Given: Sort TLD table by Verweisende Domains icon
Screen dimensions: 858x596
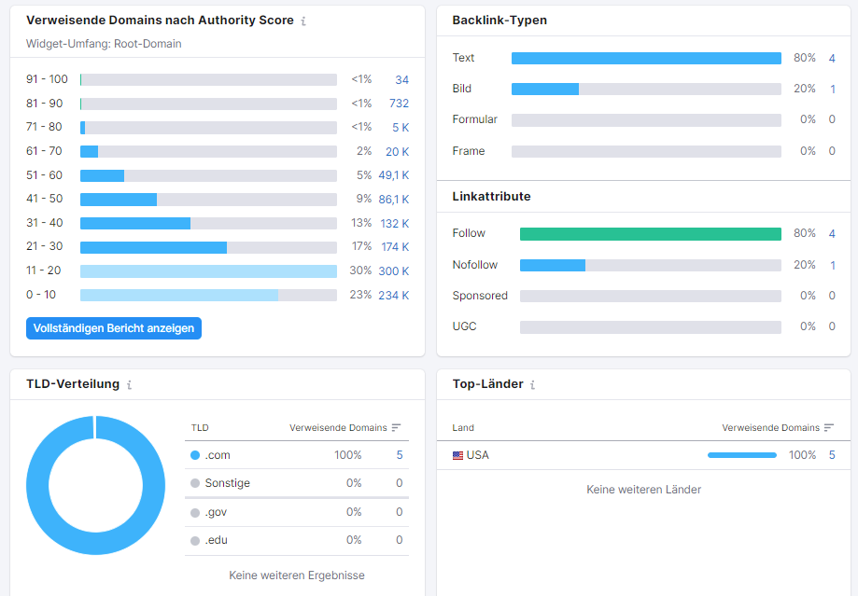Looking at the screenshot, I should [x=397, y=427].
